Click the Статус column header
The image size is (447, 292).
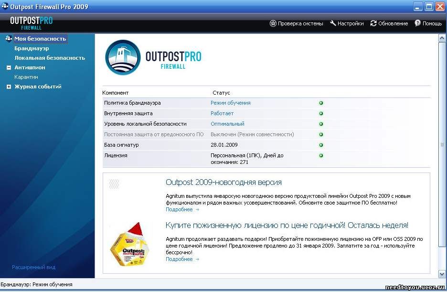pos(221,93)
